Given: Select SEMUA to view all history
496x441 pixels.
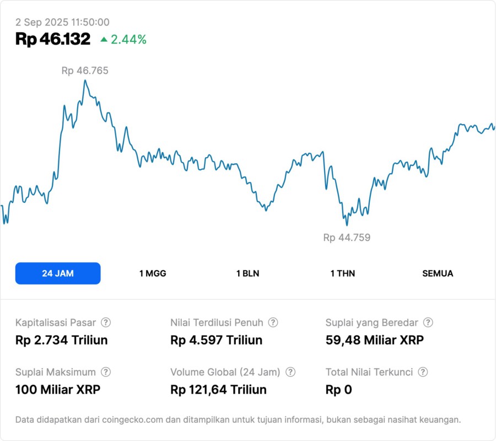Looking at the screenshot, I should click(438, 273).
